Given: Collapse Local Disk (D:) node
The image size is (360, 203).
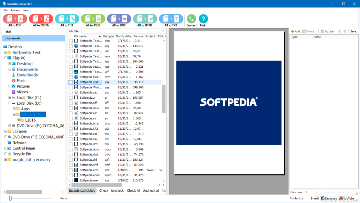Looking at the screenshot, I should [10, 103].
